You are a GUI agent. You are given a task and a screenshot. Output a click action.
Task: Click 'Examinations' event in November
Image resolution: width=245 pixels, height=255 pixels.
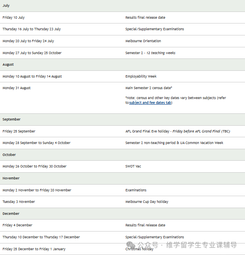pyautogui.click(x=136, y=190)
